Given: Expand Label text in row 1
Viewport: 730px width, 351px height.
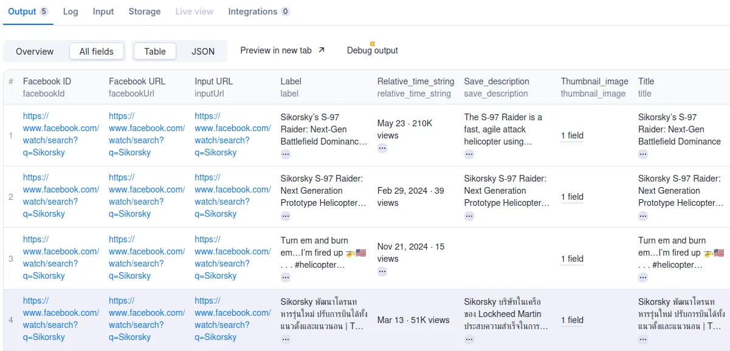Looking at the screenshot, I should tap(286, 154).
